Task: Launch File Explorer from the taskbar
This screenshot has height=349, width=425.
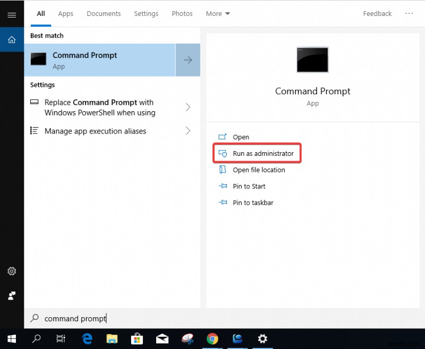Action: click(x=112, y=338)
